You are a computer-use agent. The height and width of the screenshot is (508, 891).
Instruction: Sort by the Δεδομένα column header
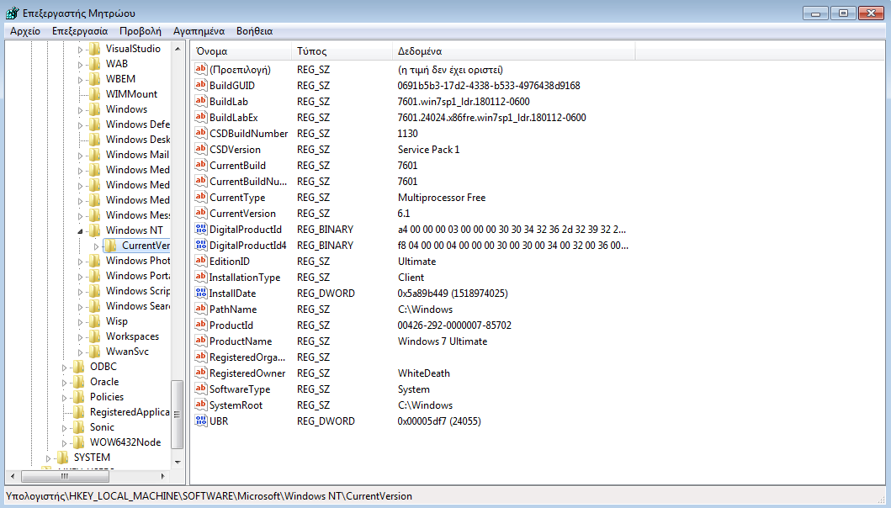(x=514, y=51)
